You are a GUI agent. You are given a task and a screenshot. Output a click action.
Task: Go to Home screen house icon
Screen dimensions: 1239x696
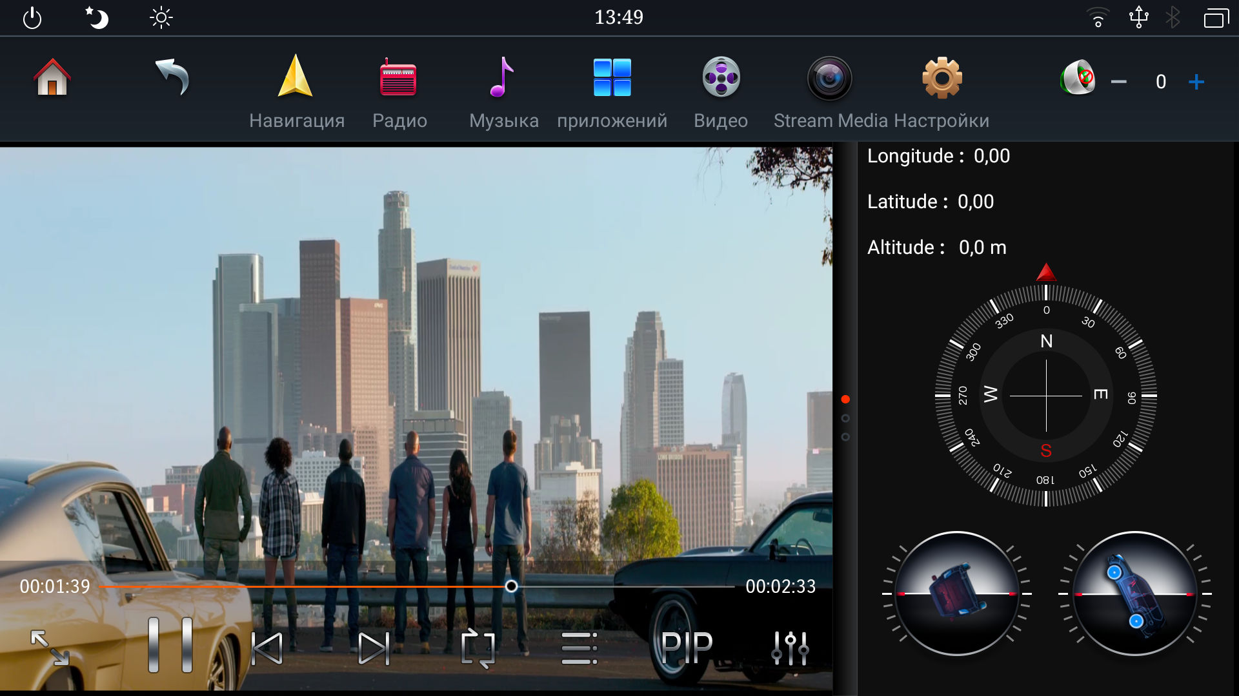(x=52, y=77)
